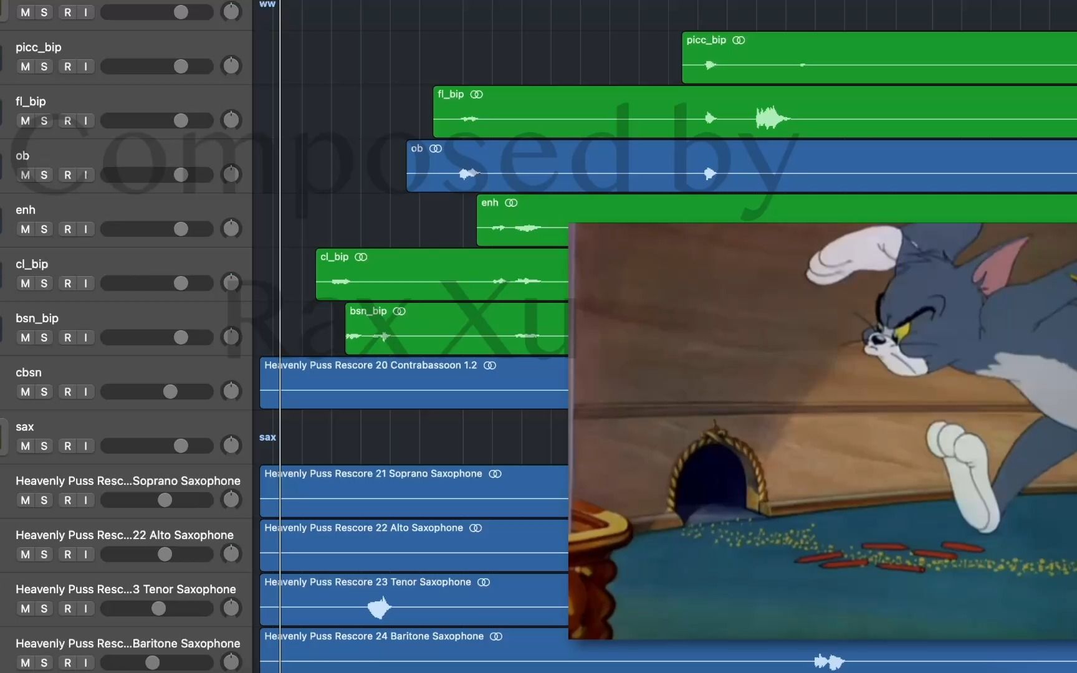Mute the Alto Saxophone track

[x=26, y=554]
